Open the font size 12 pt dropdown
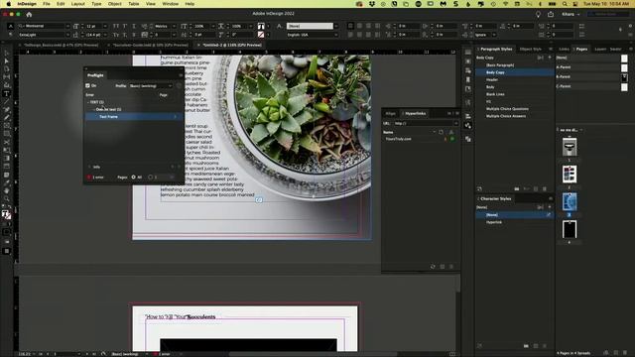 [x=105, y=26]
